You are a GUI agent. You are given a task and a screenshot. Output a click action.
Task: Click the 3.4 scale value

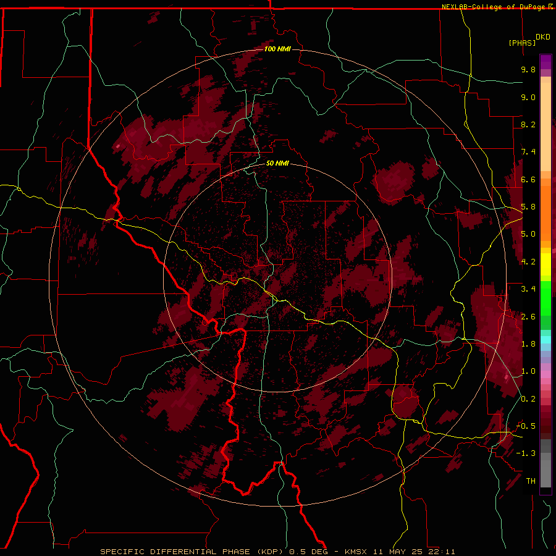(x=528, y=289)
